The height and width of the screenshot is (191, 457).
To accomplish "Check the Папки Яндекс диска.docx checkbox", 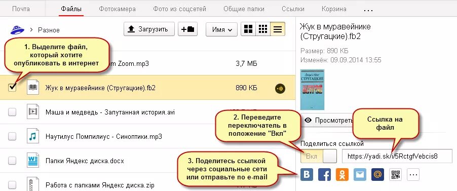I will click(12, 161).
